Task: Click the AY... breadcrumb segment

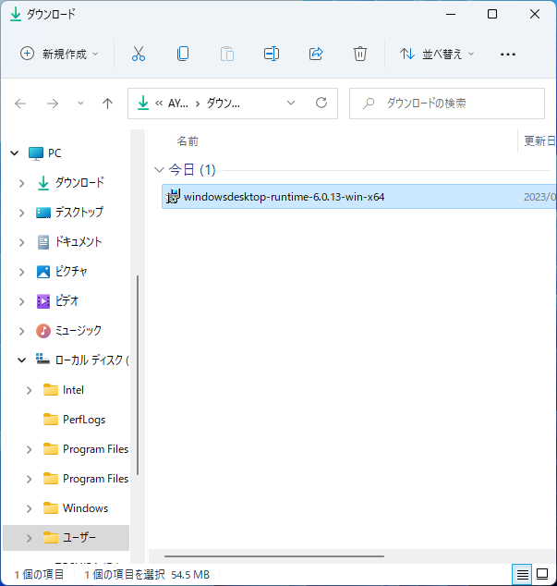Action: point(178,104)
